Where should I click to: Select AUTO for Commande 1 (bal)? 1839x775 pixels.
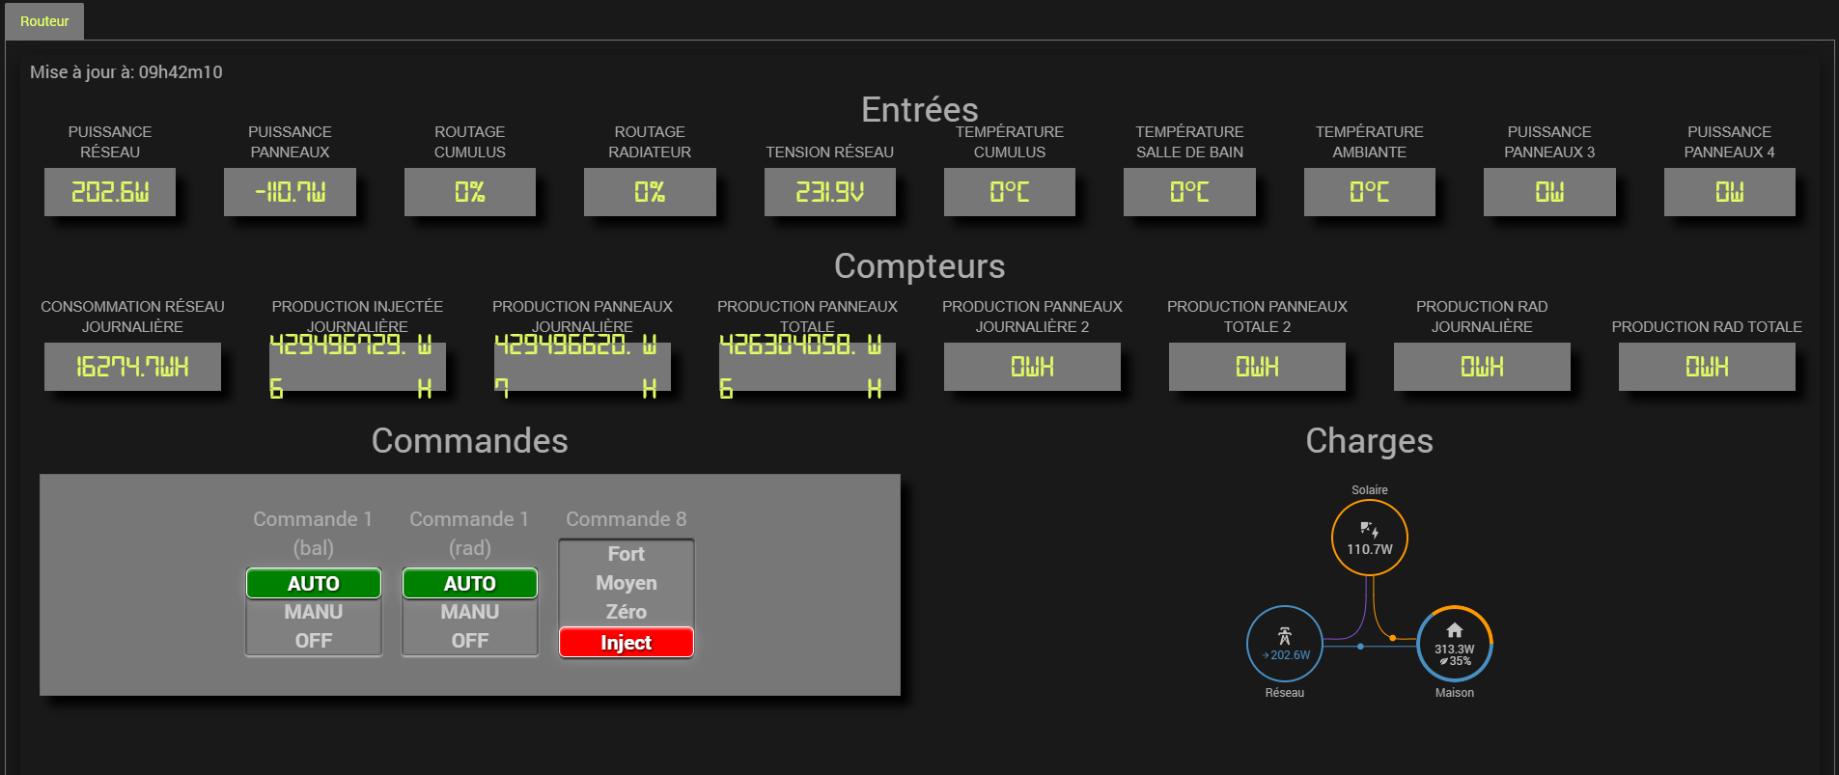(314, 583)
